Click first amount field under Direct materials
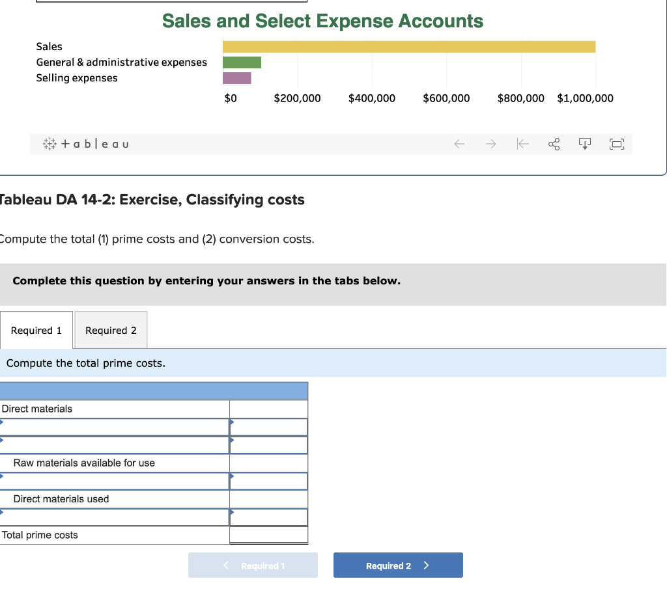This screenshot has height=598, width=667. (x=268, y=427)
